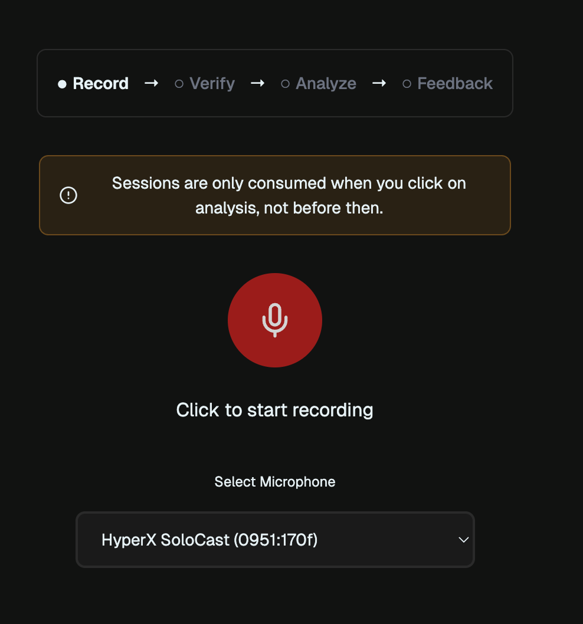The width and height of the screenshot is (583, 624).
Task: Click the hollow circle beside Feedback
Action: [407, 84]
